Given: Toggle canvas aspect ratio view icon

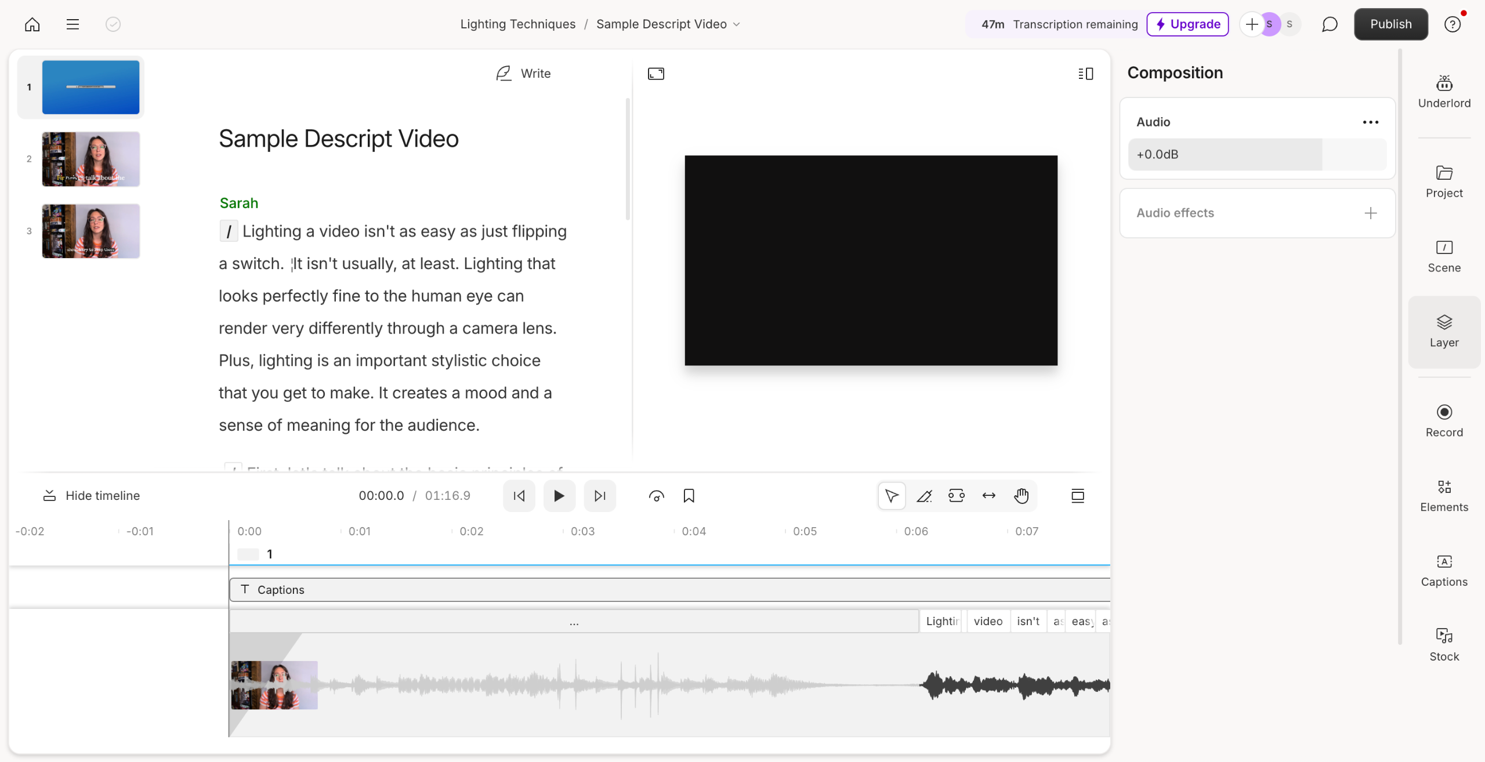Looking at the screenshot, I should point(656,74).
